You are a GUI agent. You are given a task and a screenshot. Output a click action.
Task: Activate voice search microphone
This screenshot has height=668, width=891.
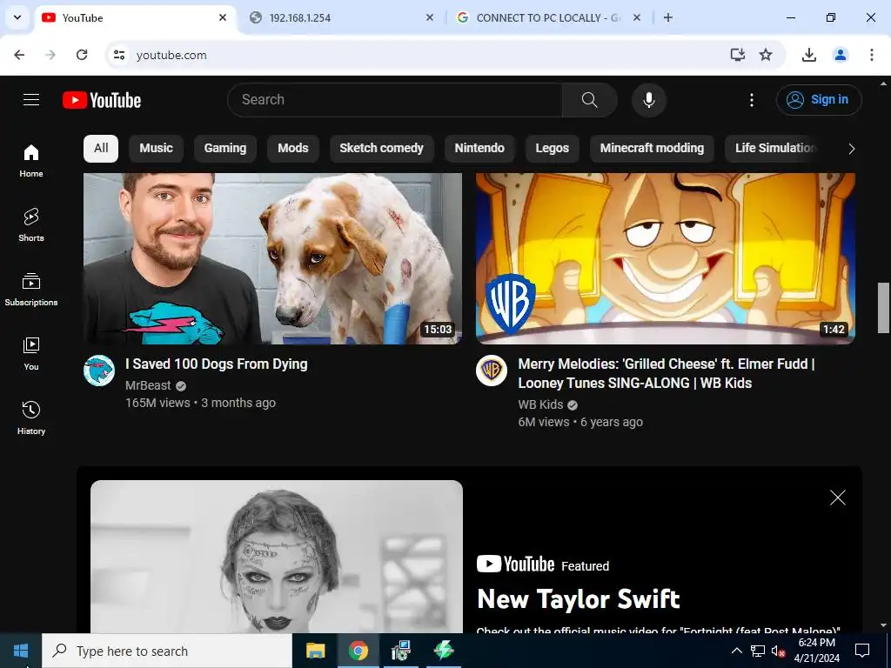[648, 100]
